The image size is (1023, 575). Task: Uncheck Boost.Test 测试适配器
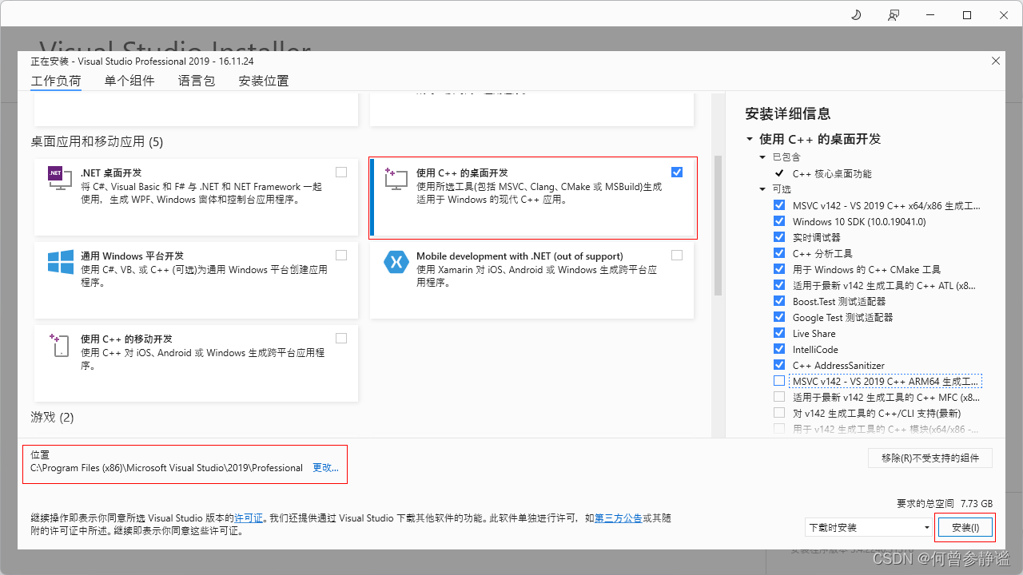pos(779,301)
